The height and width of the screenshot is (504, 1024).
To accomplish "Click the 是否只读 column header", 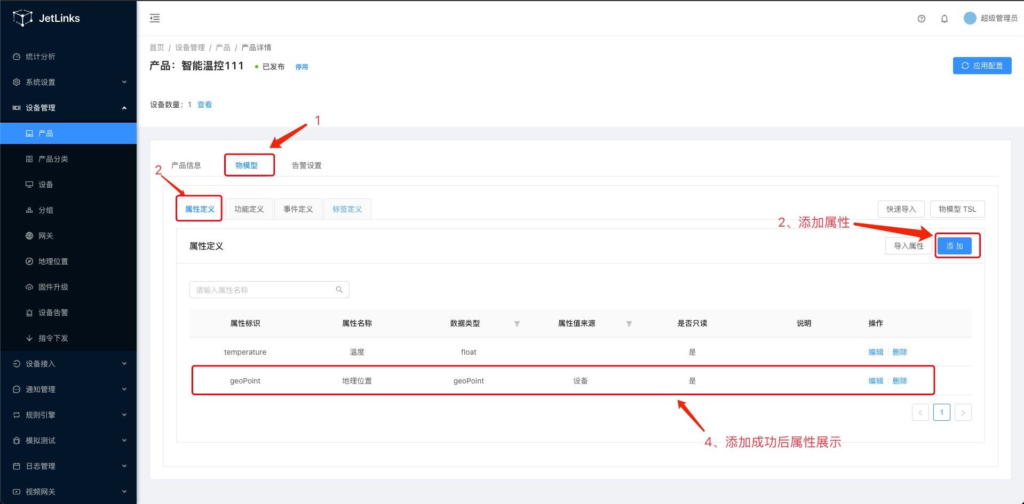I will pos(692,323).
